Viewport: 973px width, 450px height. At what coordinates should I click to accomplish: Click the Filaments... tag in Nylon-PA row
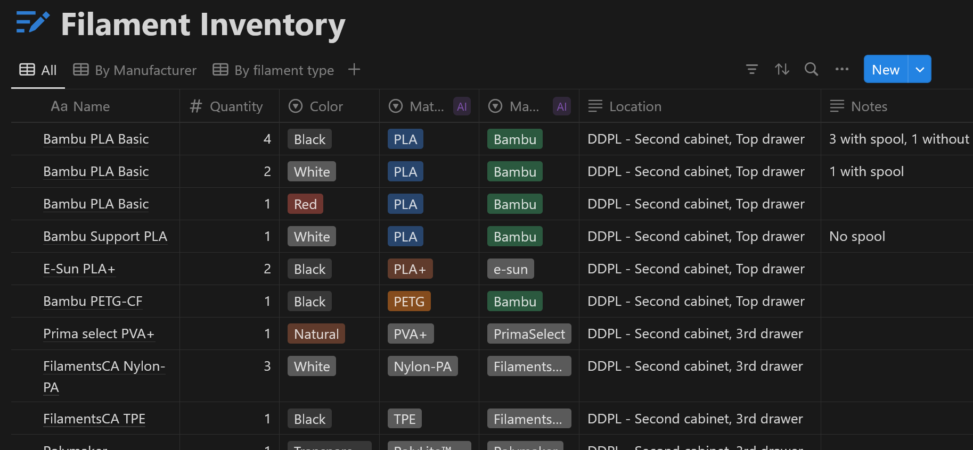coord(529,366)
